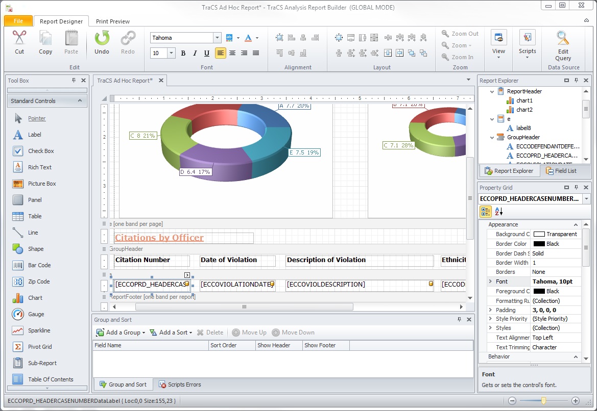Click the Border Color black swatch
Image resolution: width=597 pixels, height=411 pixels.
point(539,244)
